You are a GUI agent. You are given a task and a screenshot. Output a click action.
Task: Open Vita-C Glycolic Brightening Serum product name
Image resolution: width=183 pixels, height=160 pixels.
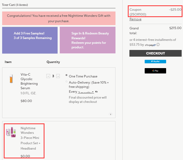tap(29, 81)
